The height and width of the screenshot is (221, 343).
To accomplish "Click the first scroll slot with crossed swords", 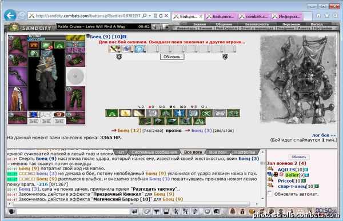I will click(114, 49).
